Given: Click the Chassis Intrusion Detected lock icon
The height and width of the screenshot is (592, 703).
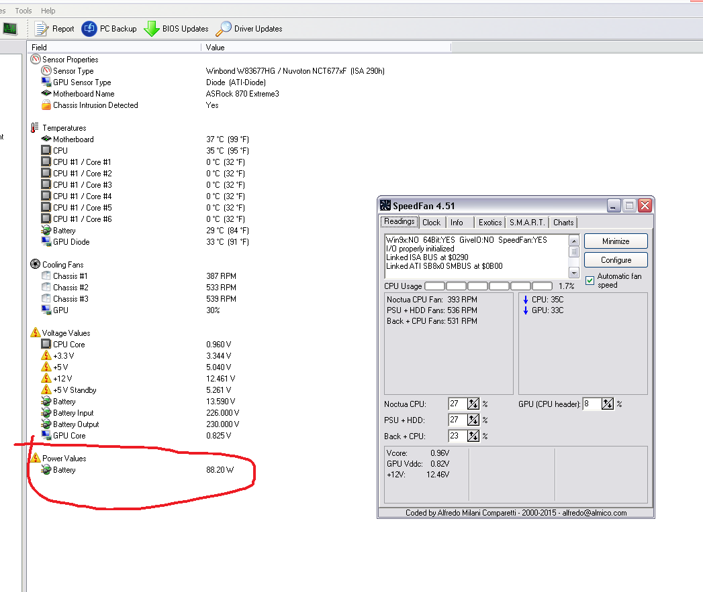Looking at the screenshot, I should 46,105.
